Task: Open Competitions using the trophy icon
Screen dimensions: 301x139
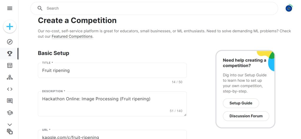Action: click(x=10, y=54)
